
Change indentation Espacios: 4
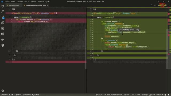click(x=127, y=95)
